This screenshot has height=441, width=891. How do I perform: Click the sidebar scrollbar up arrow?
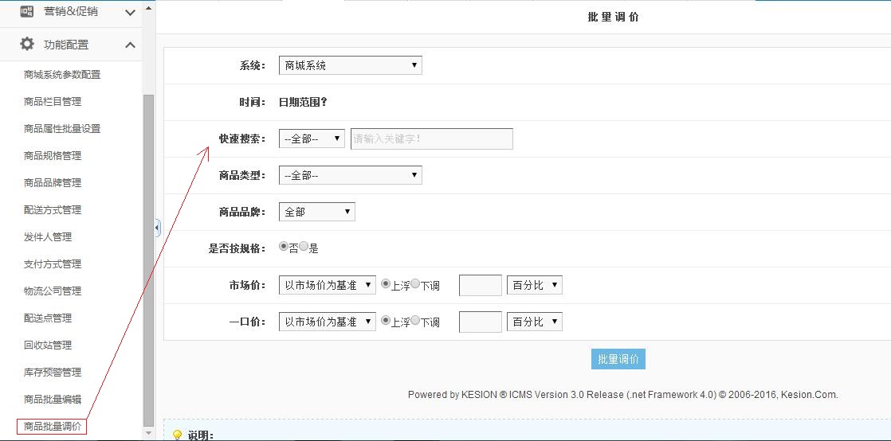click(x=148, y=8)
